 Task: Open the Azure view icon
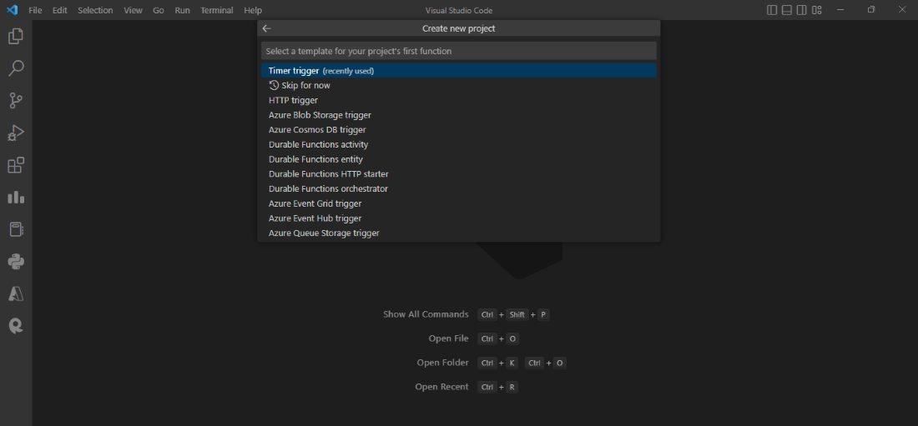16,293
